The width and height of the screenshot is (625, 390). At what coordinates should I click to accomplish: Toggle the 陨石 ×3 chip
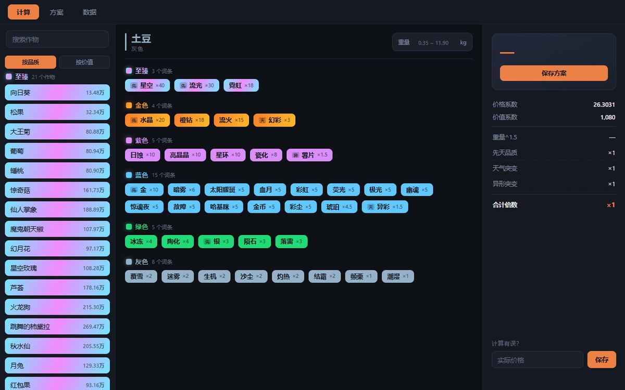pos(255,241)
